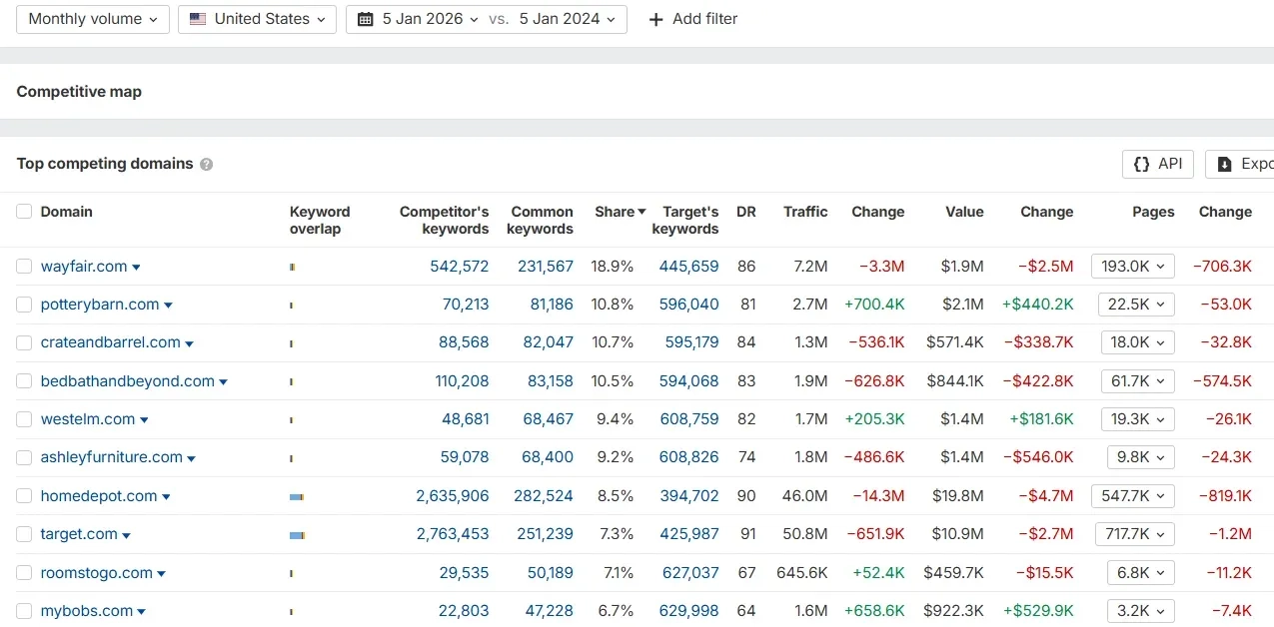Click keyword overlap bar for homedepot.com

coord(297,496)
